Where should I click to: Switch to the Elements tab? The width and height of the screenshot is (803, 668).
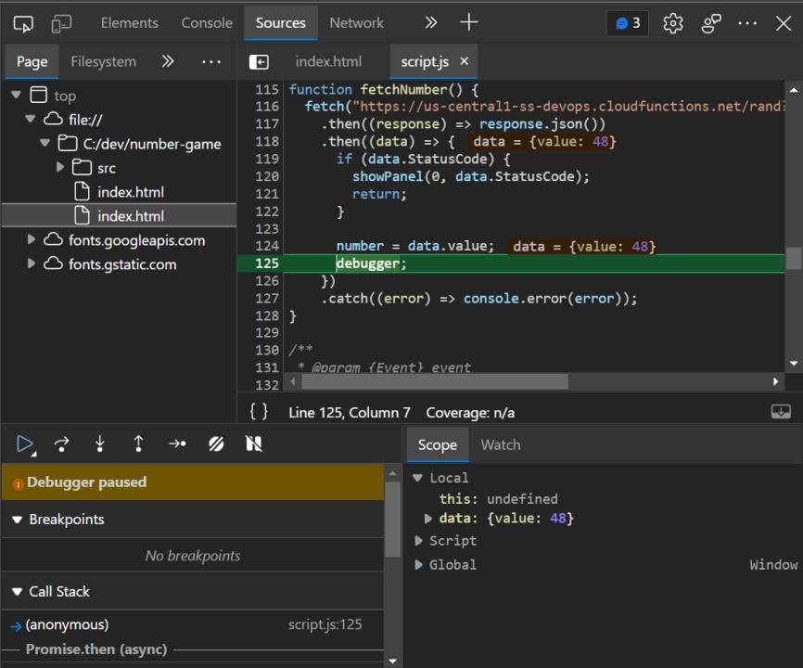[x=130, y=23]
